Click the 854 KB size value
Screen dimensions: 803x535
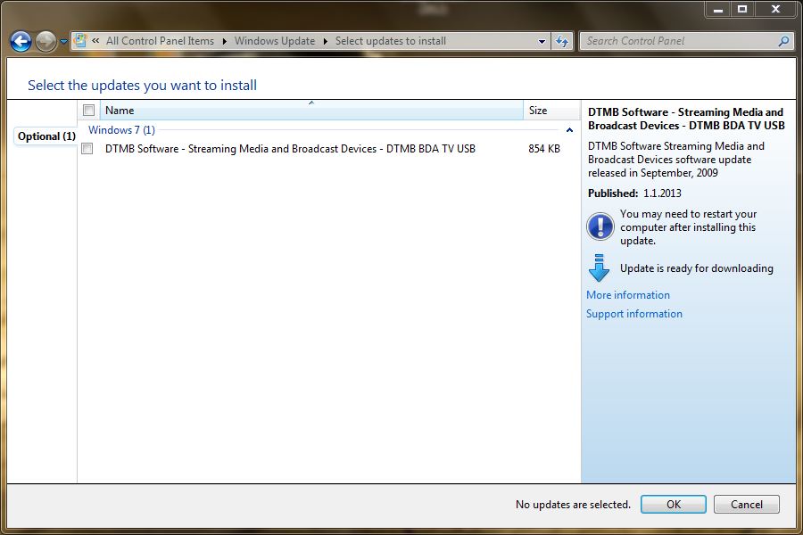coord(544,149)
